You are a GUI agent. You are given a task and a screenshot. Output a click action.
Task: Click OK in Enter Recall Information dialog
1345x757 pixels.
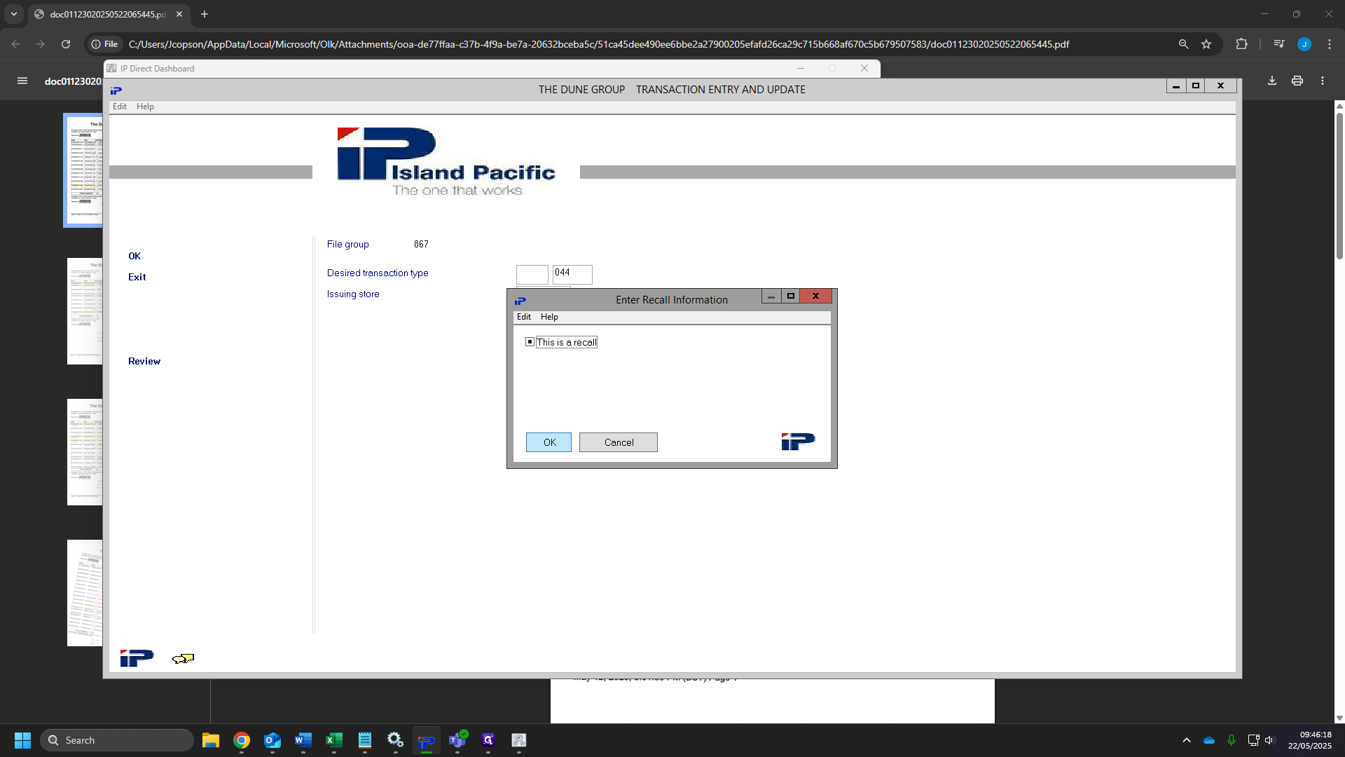tap(549, 442)
